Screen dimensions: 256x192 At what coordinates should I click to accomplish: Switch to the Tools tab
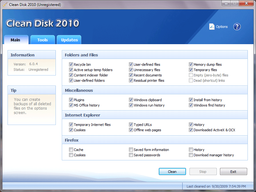coord(42,40)
